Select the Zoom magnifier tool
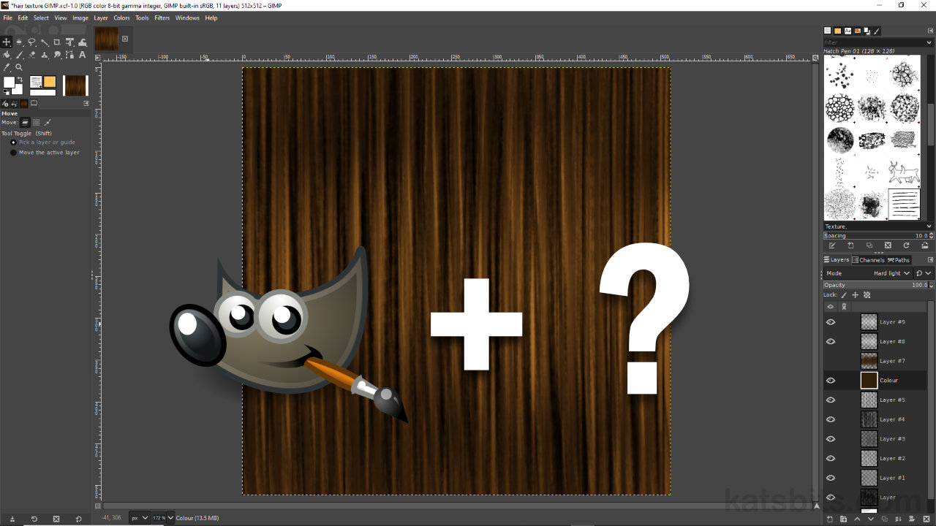The height and width of the screenshot is (526, 936). click(19, 67)
